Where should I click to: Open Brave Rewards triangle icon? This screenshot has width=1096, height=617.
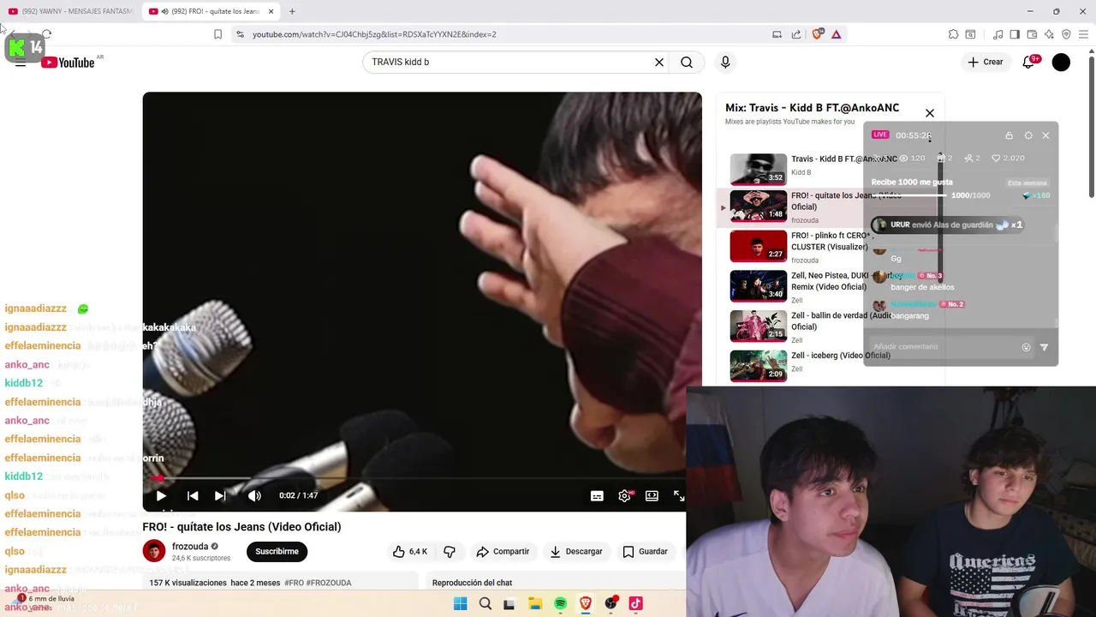point(837,34)
